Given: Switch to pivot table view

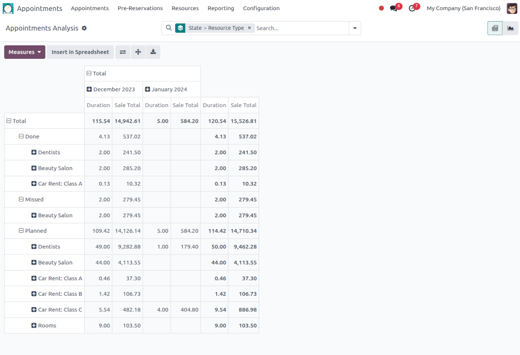Looking at the screenshot, I should coord(495,28).
